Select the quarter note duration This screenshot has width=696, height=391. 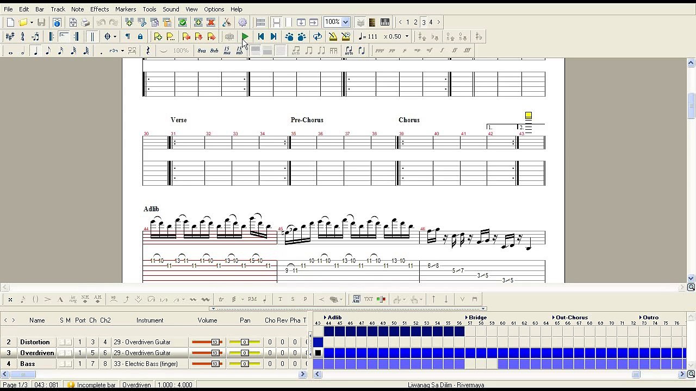coord(35,51)
